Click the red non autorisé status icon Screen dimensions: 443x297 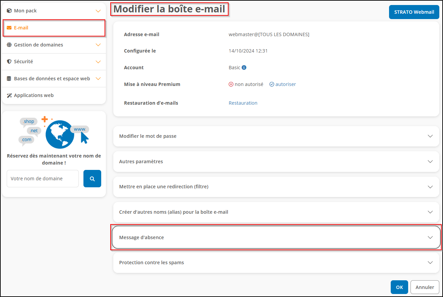[x=231, y=84]
